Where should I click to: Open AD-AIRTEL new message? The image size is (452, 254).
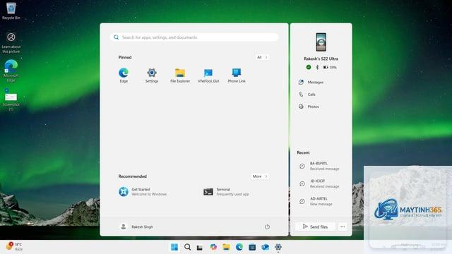[x=316, y=201]
